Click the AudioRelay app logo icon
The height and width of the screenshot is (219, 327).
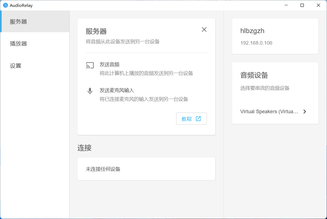point(5,5)
